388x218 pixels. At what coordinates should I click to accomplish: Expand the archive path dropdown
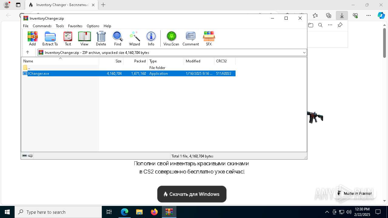click(x=304, y=53)
